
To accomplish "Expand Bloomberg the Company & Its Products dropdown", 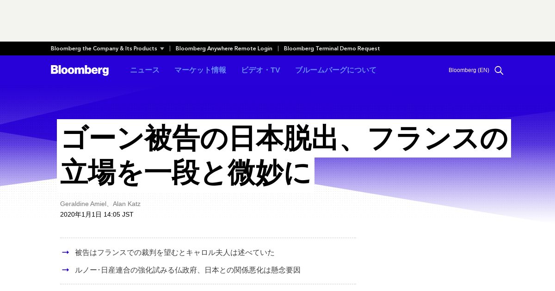I will [107, 48].
